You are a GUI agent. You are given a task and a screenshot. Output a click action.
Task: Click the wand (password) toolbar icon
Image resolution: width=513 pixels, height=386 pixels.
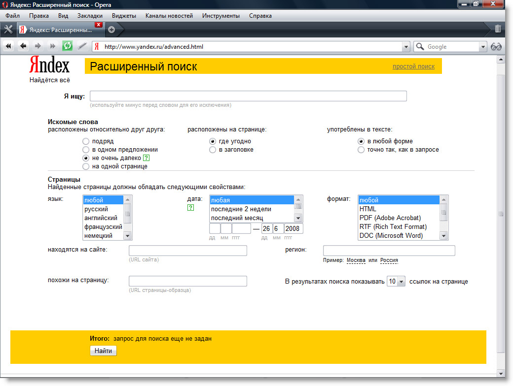(x=82, y=46)
